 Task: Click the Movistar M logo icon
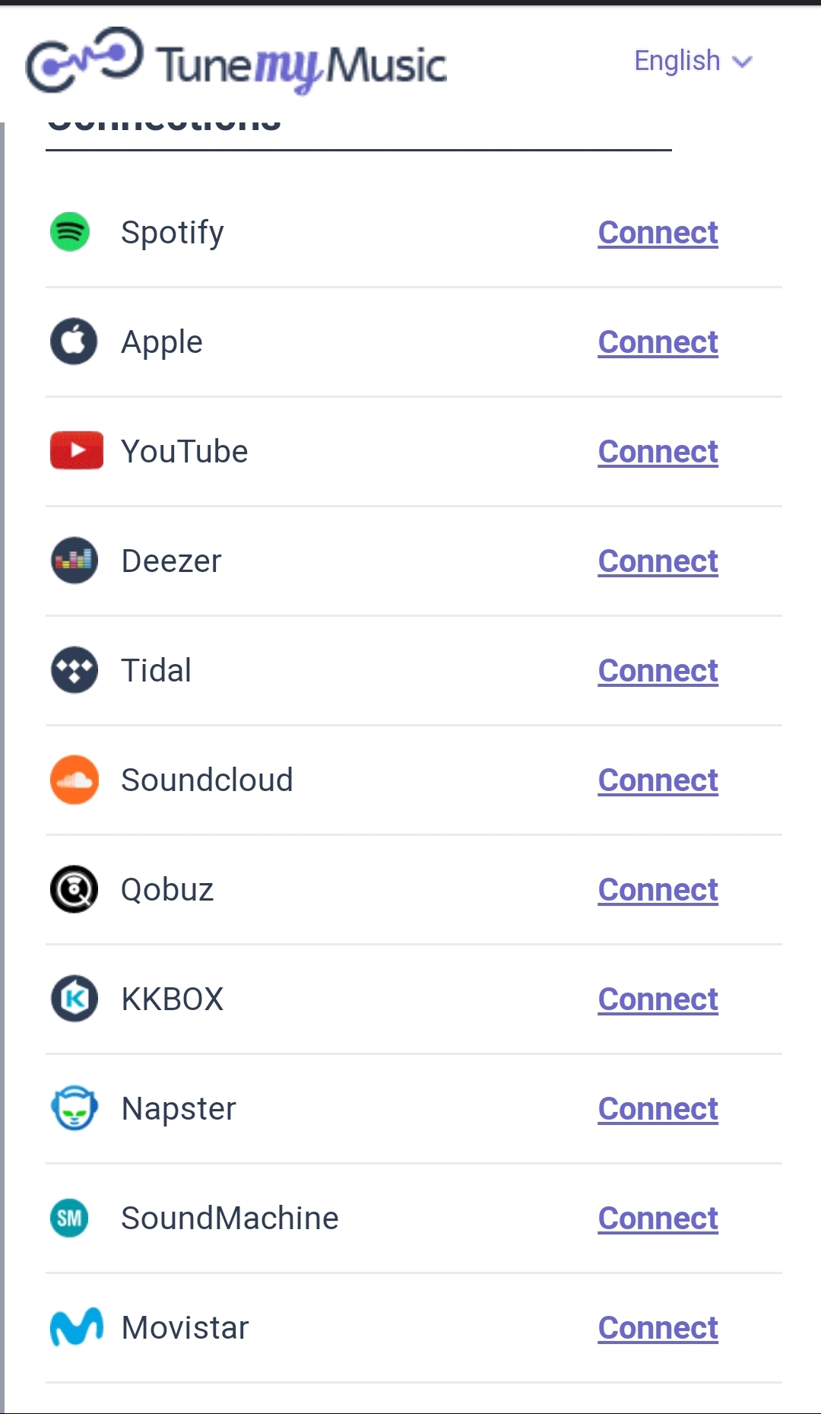(76, 1327)
